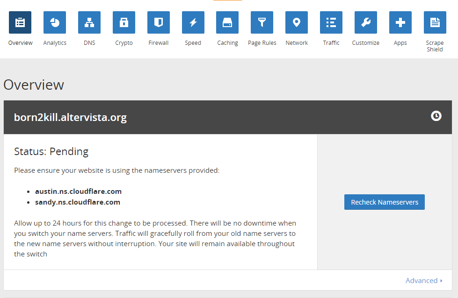Click the Overview page heading
458x298 pixels.
pos(34,85)
